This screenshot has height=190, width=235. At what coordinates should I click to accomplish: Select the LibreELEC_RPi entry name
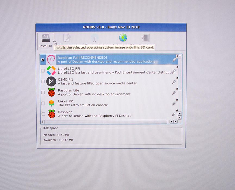click(x=69, y=69)
